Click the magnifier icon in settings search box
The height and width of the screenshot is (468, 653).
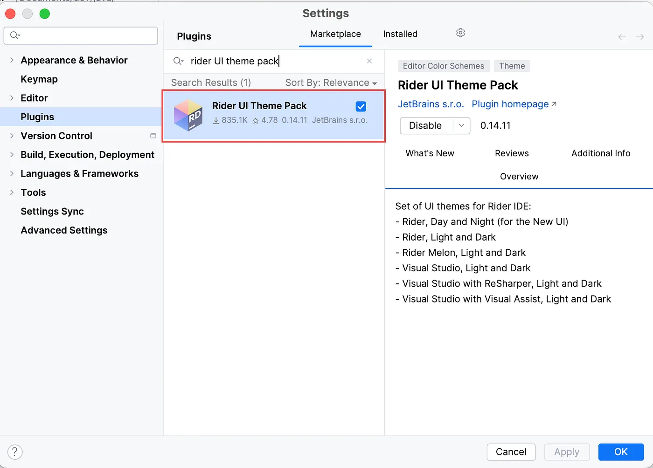14,35
